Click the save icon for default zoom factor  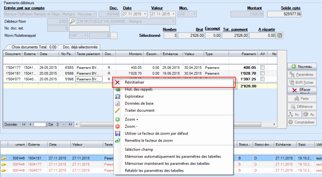click(118, 133)
